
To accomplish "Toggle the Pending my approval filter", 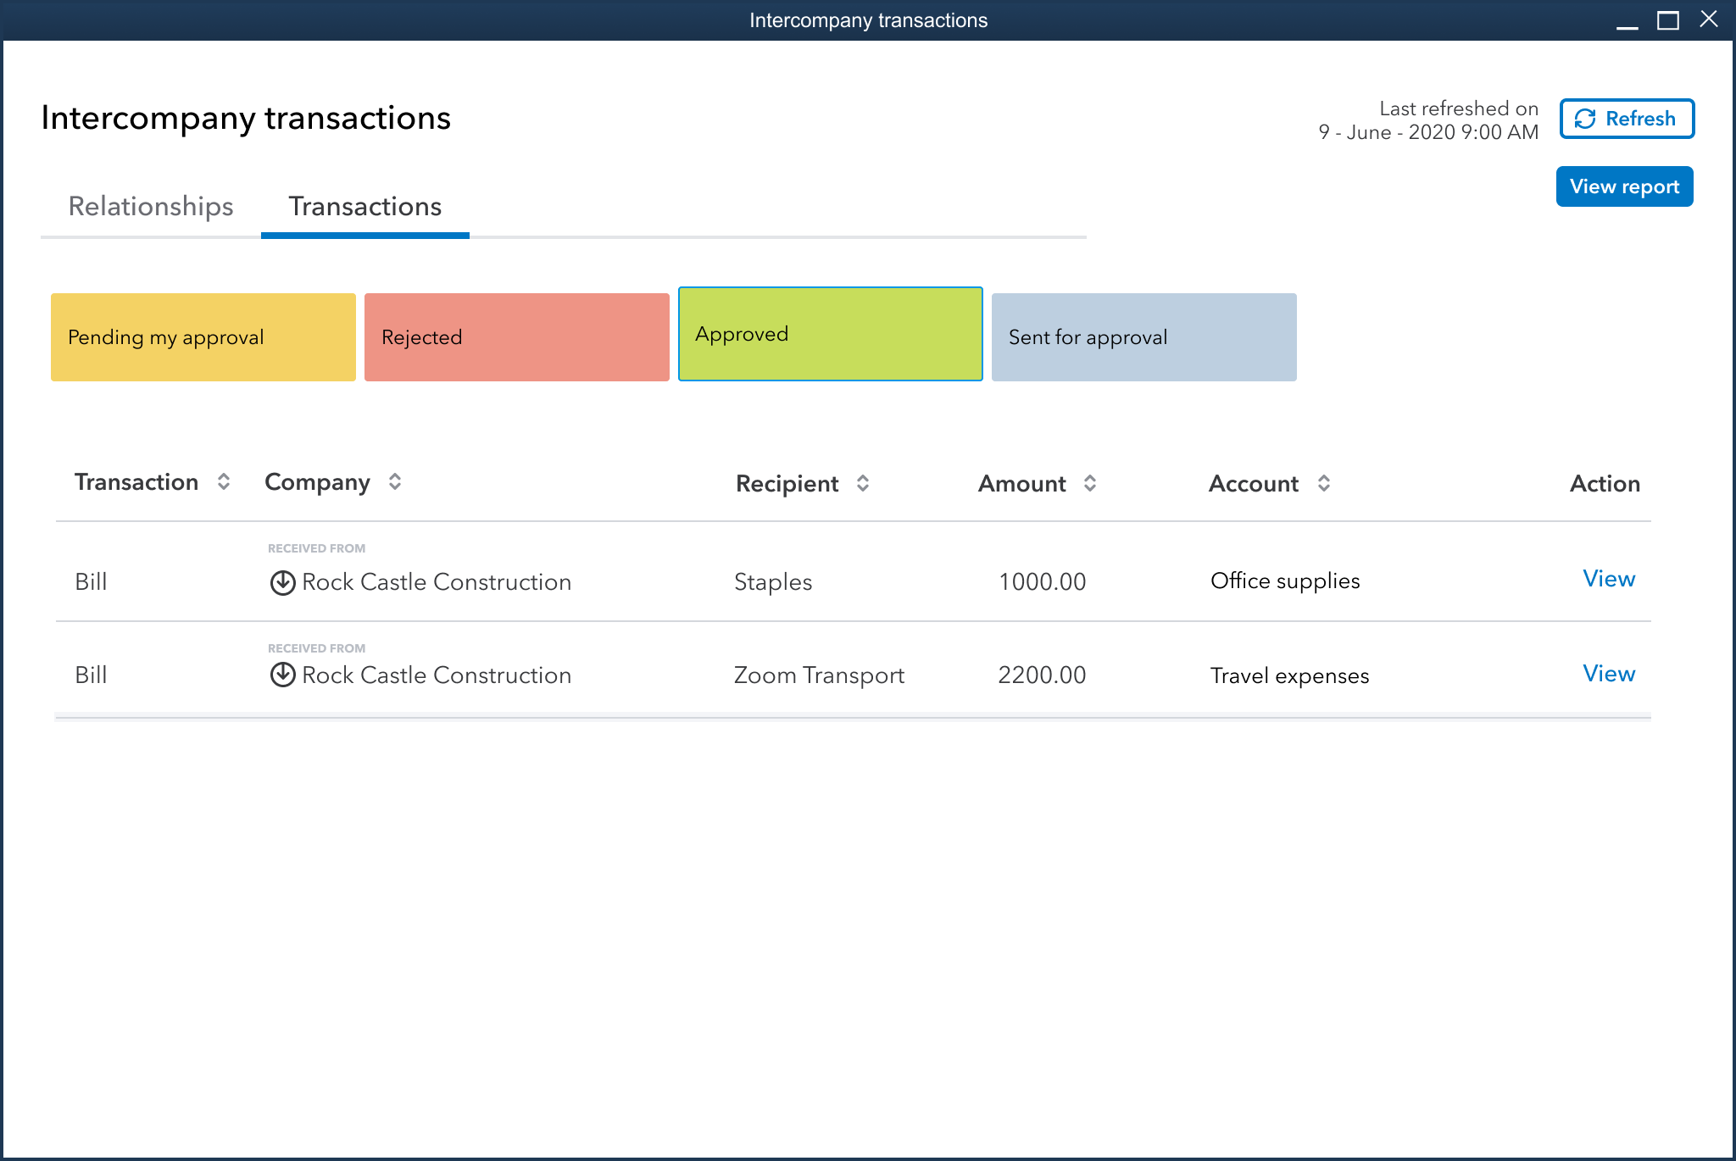I will tap(203, 336).
